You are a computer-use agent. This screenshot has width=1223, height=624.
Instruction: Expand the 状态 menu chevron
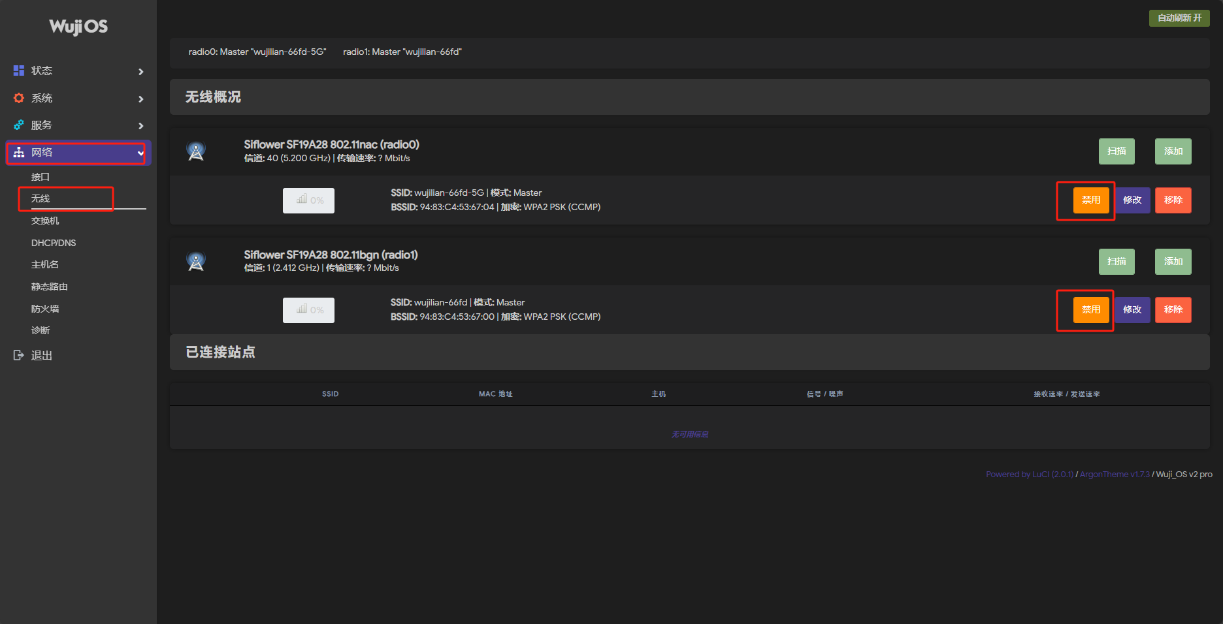(140, 71)
